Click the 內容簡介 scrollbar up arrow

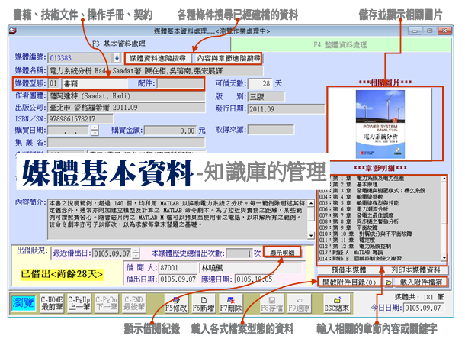(311, 204)
